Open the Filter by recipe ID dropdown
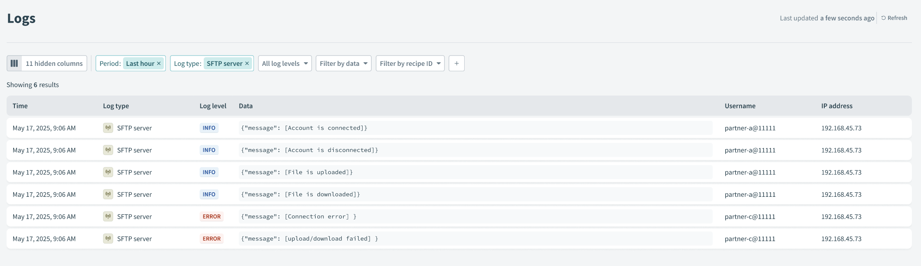 coord(410,63)
